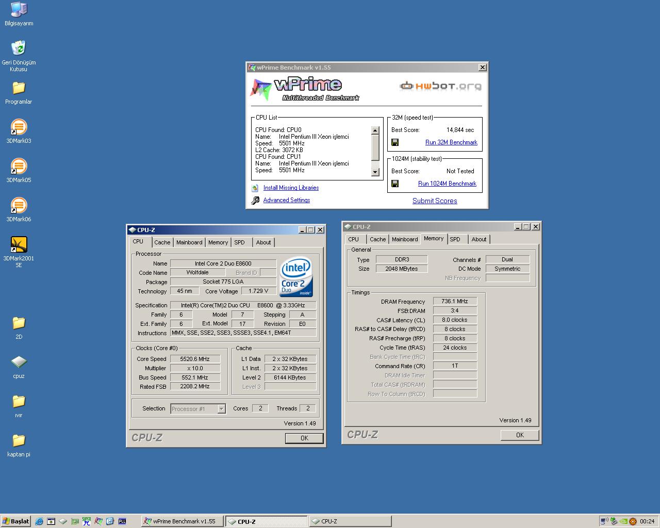Click the green chip quick launch icon

pos(75,521)
